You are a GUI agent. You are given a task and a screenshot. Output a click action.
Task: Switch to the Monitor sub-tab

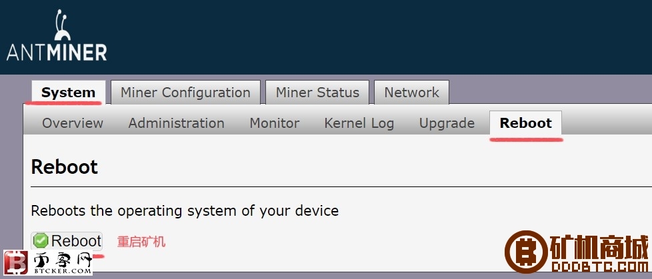coord(275,123)
